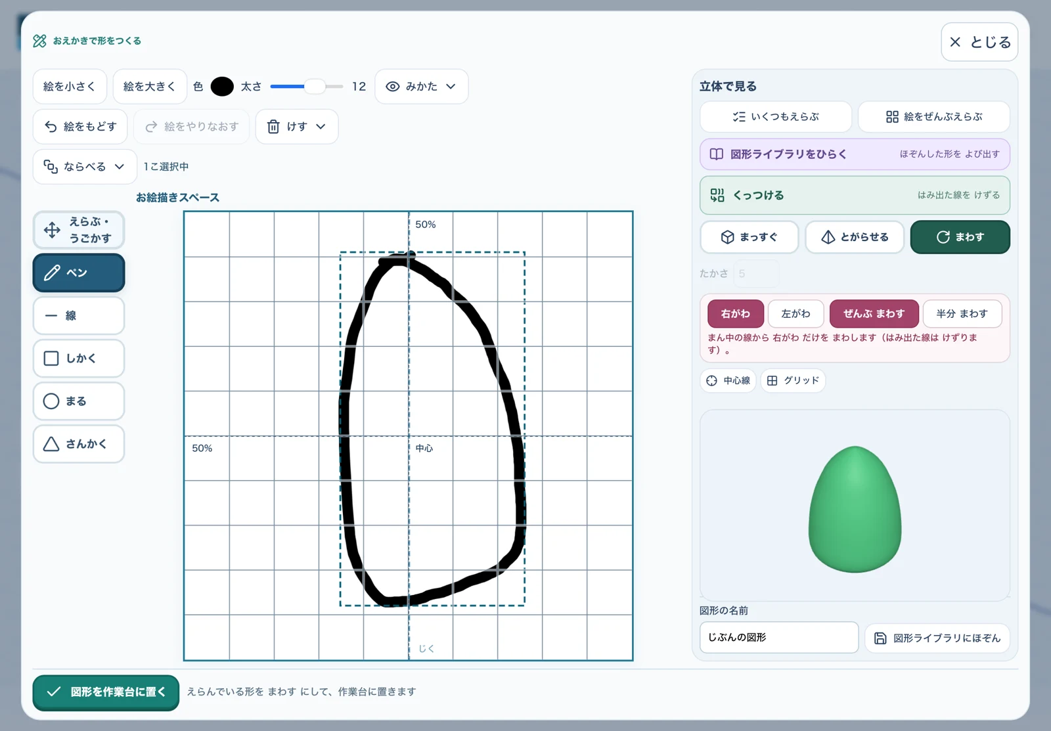Select the 左がわ side option
The height and width of the screenshot is (731, 1051).
(x=796, y=314)
